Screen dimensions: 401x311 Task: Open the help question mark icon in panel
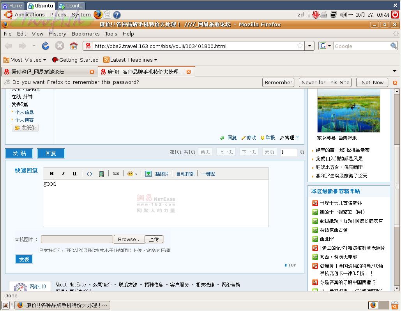point(117,15)
